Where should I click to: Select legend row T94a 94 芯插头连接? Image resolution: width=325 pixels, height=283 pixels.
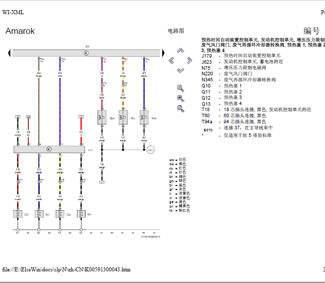coord(233,122)
